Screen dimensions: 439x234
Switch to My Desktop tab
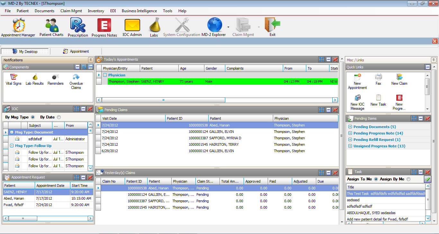point(25,51)
